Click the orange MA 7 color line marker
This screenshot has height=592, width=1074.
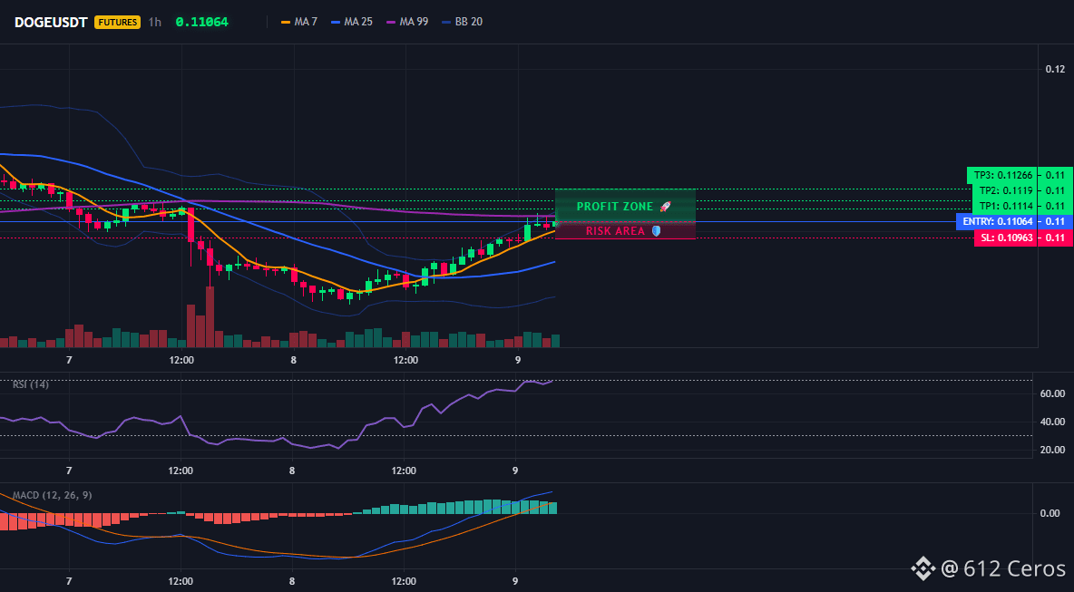[x=286, y=22]
